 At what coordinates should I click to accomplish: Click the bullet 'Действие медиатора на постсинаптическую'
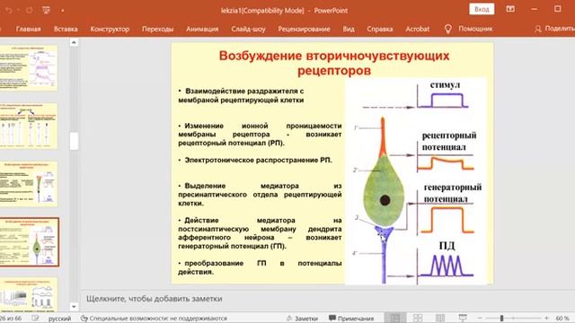[260, 233]
